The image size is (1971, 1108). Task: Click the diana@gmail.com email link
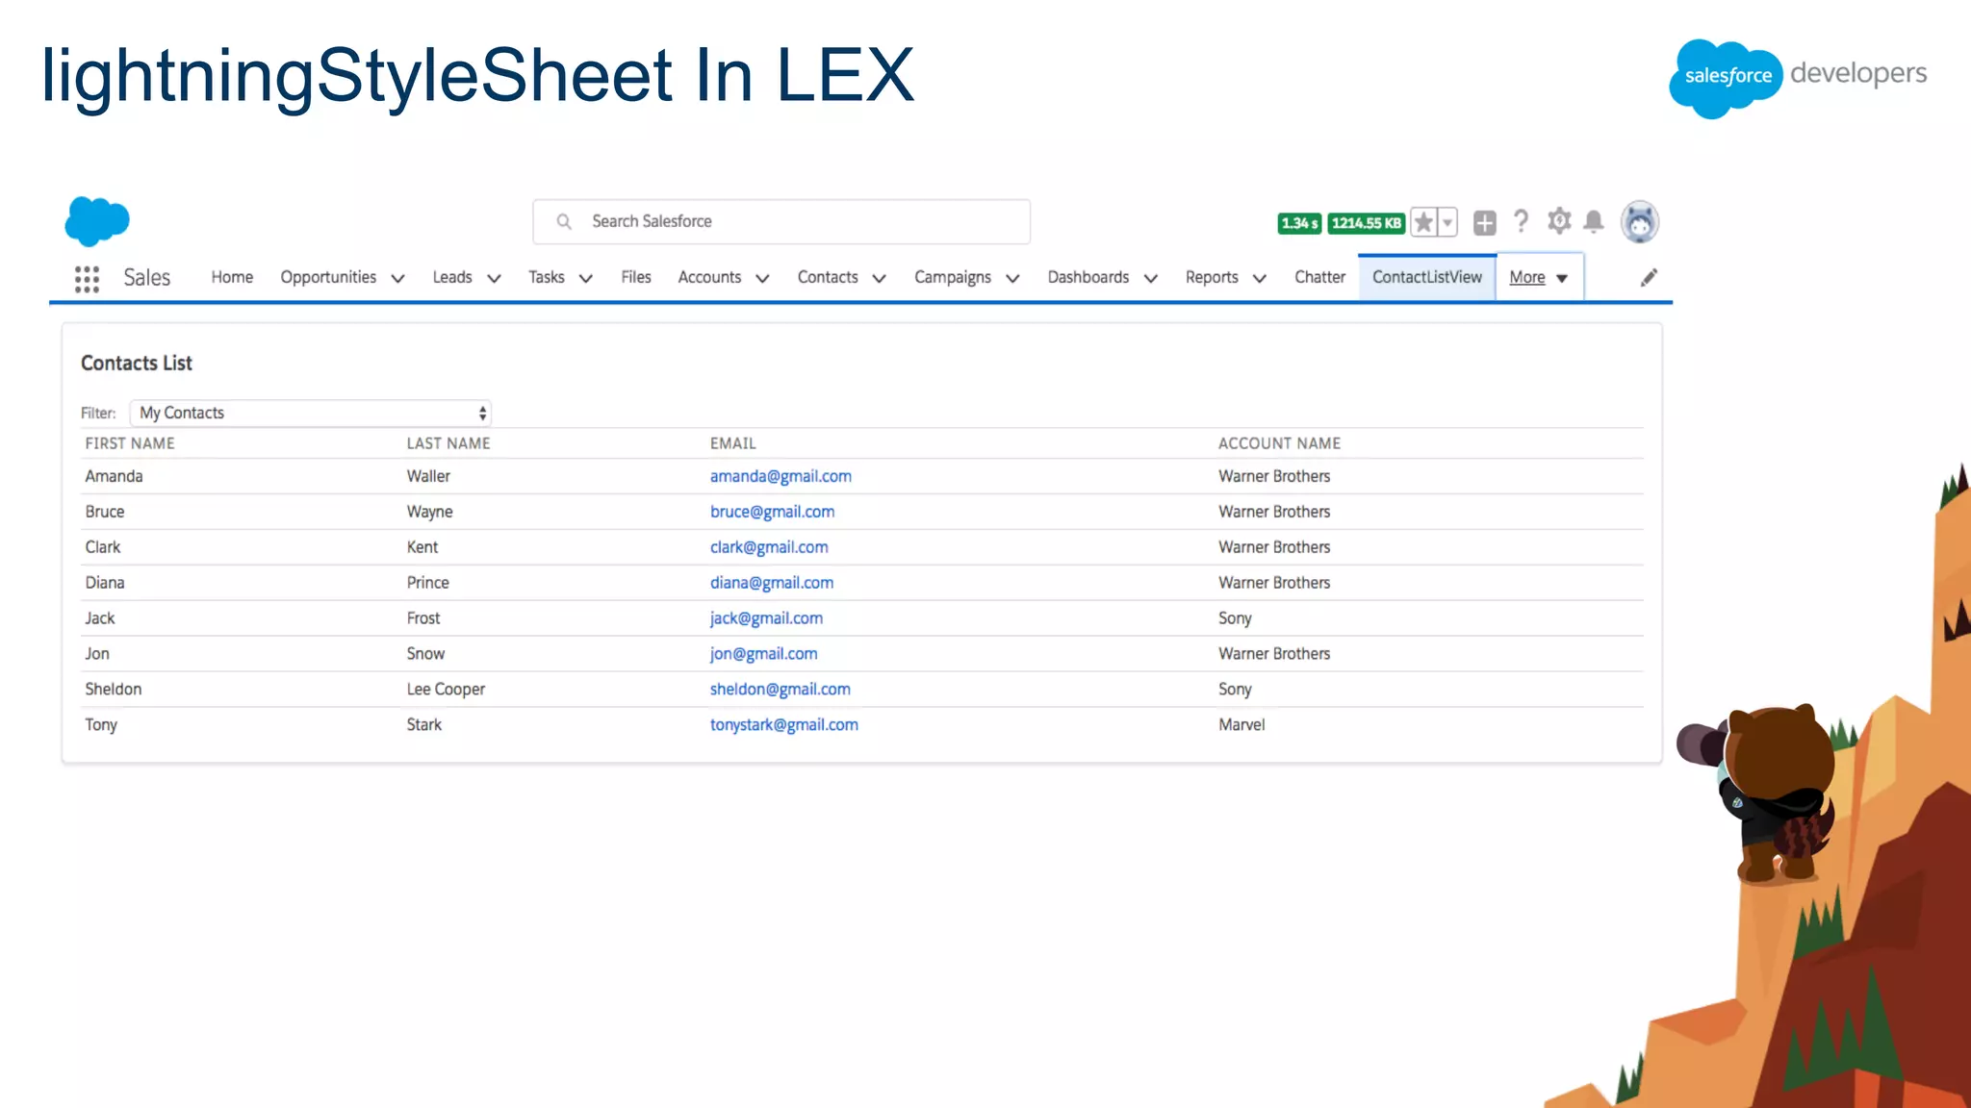[772, 583]
